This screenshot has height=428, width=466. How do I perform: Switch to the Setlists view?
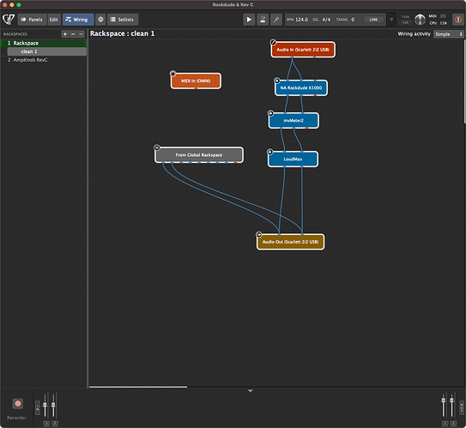pyautogui.click(x=123, y=20)
